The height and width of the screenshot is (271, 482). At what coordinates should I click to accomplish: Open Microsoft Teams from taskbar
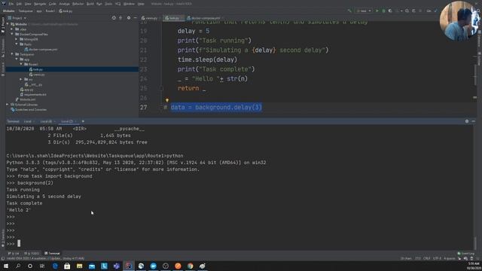pos(116,266)
